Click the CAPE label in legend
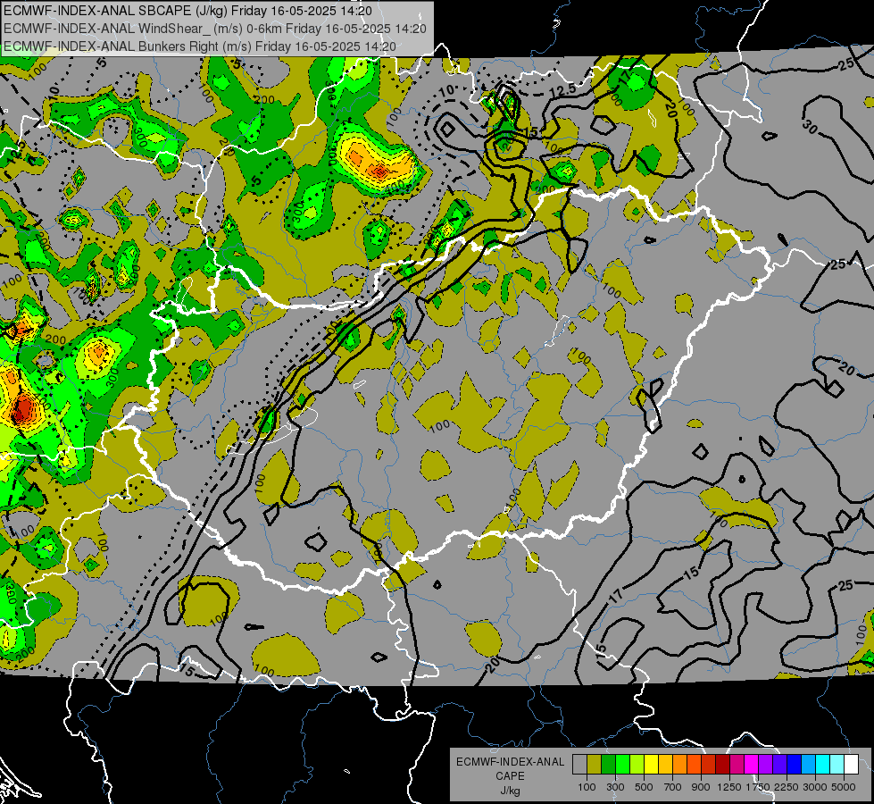The height and width of the screenshot is (804, 874). coord(510,775)
